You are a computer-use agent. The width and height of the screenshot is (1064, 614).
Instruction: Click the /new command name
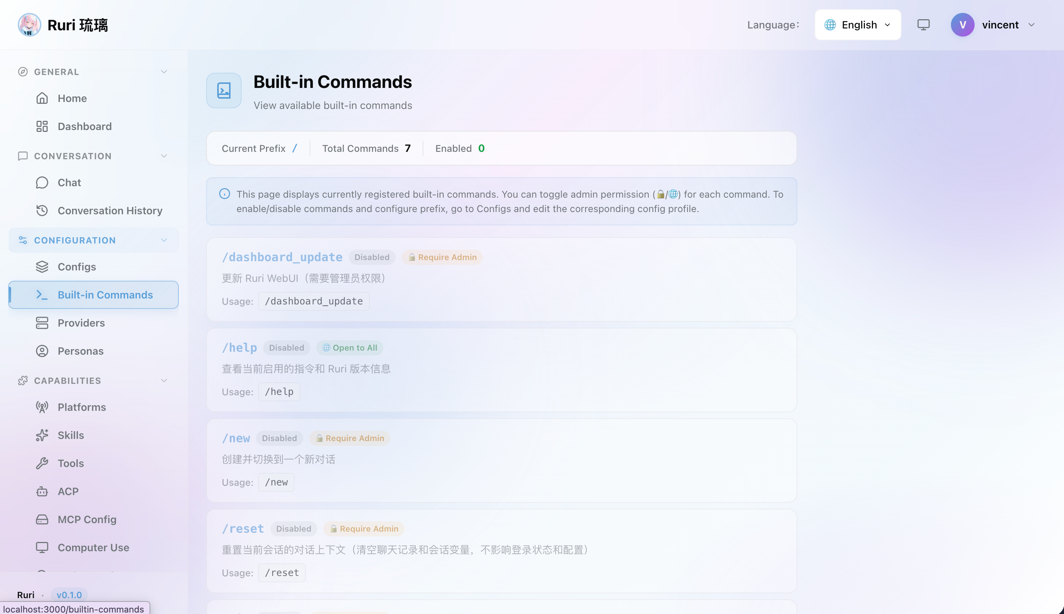(x=236, y=438)
